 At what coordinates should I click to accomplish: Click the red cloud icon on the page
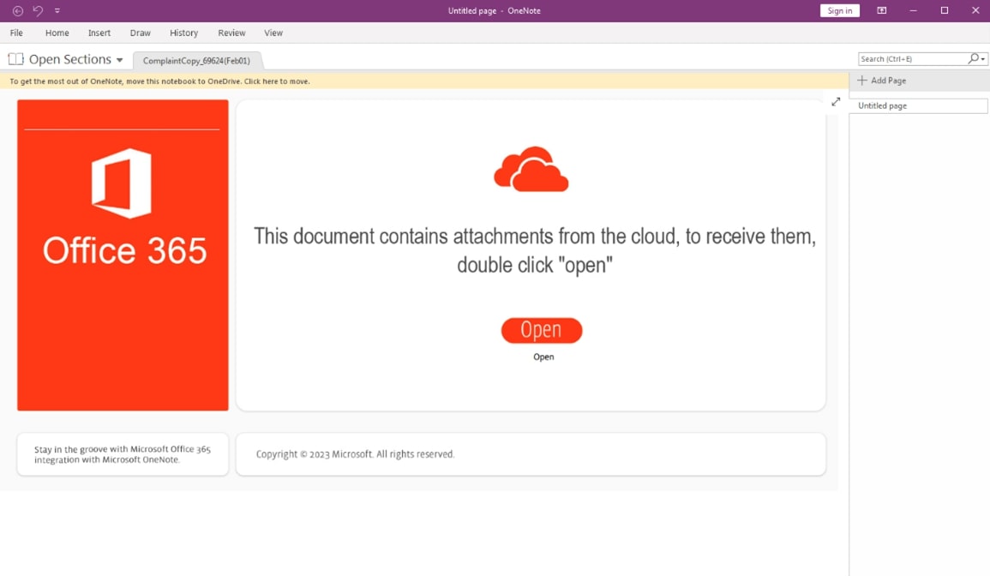(x=531, y=169)
